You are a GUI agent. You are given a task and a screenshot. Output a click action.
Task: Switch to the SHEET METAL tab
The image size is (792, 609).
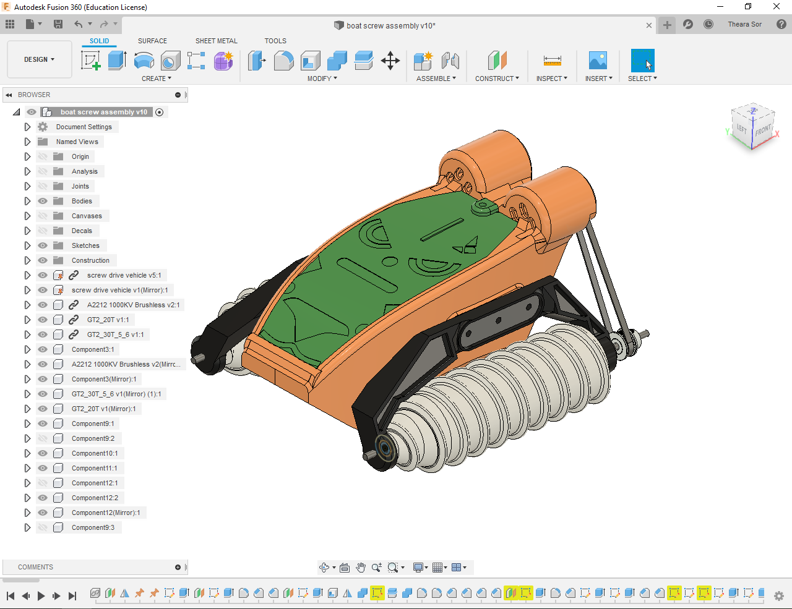point(217,41)
